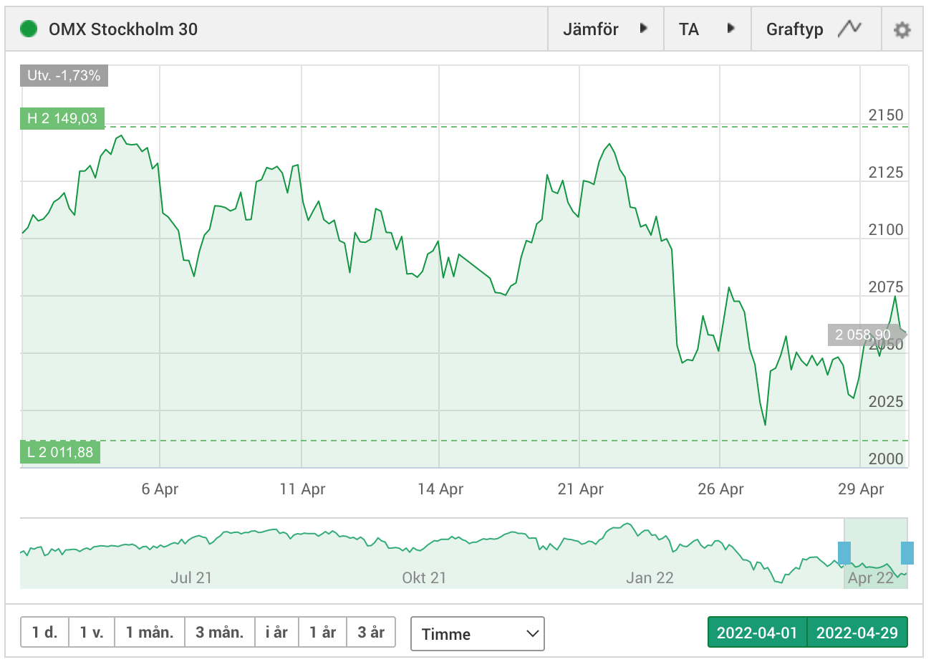The height and width of the screenshot is (662, 931).
Task: Grab the left blue range slider handle
Action: 844,553
